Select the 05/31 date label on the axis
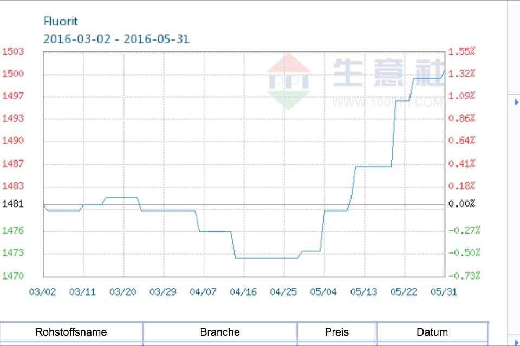The width and height of the screenshot is (520, 346). point(444,291)
